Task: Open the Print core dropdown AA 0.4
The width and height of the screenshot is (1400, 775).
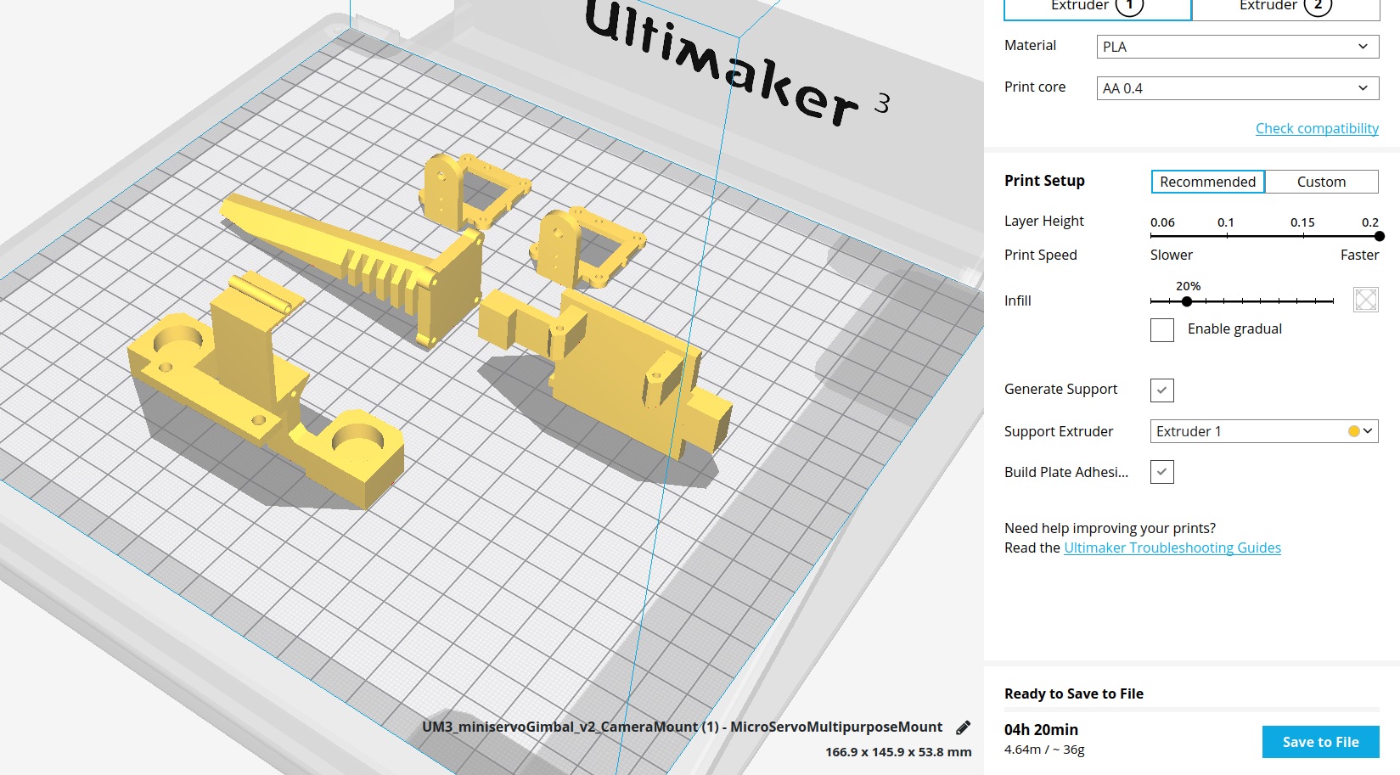Action: pos(1238,88)
